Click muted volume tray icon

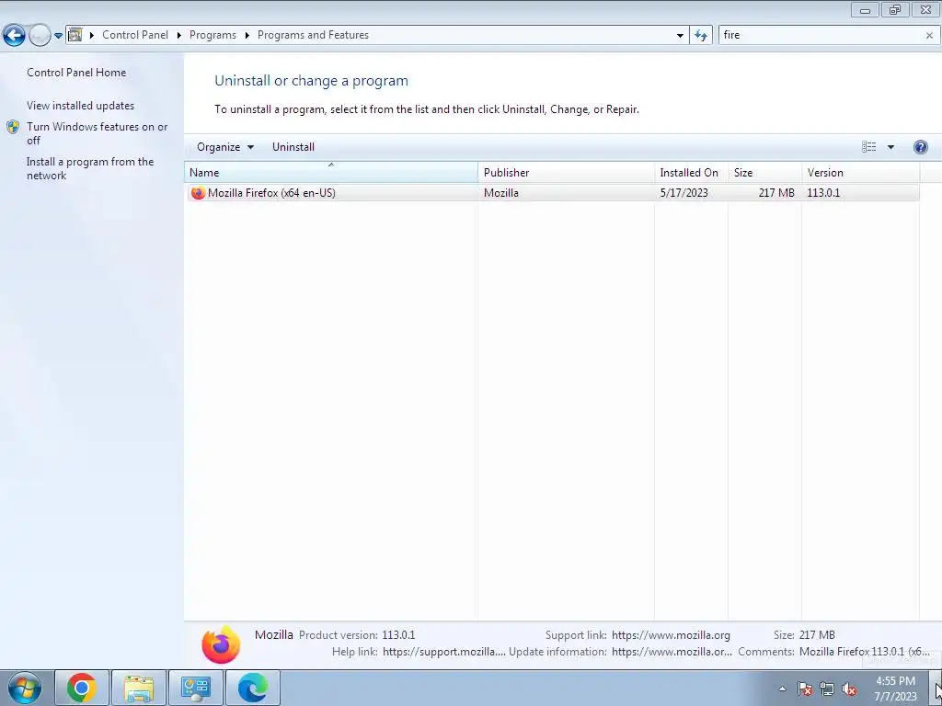(x=849, y=689)
